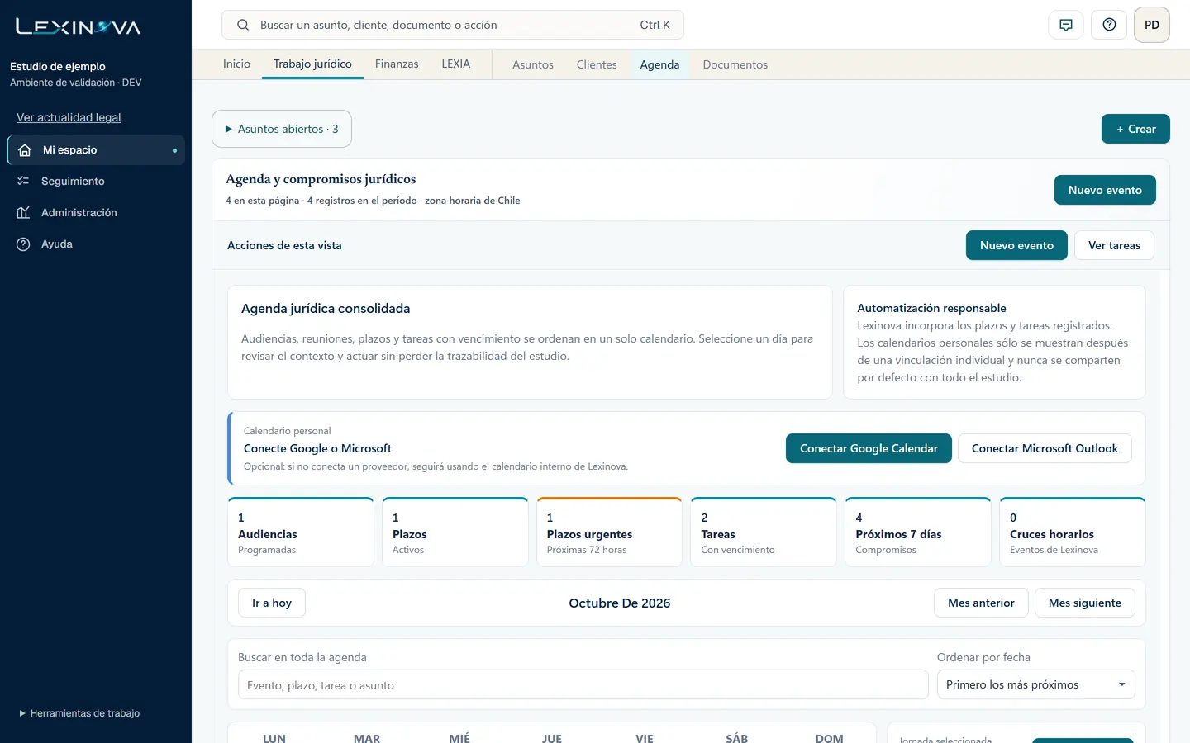
Task: Select the Próximos 7 días card
Action: tap(918, 532)
